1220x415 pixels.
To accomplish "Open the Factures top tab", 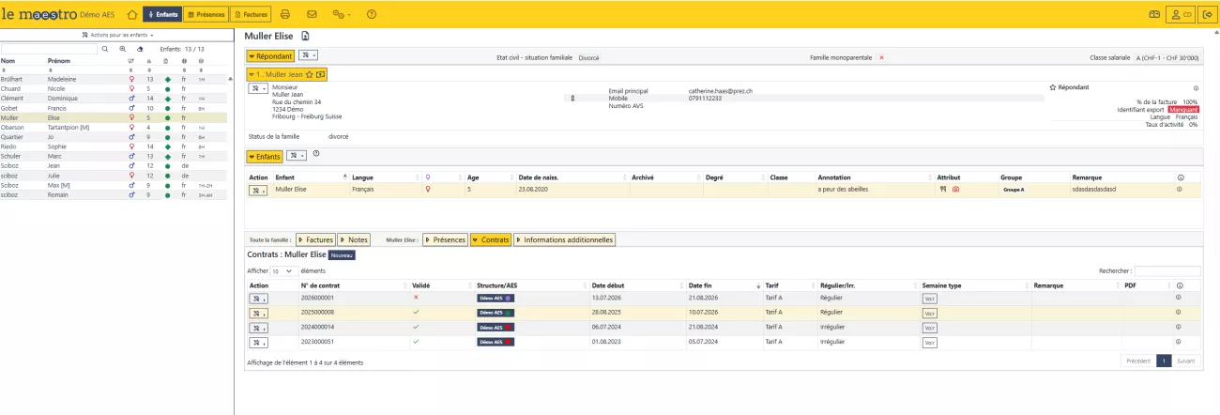I will point(251,14).
